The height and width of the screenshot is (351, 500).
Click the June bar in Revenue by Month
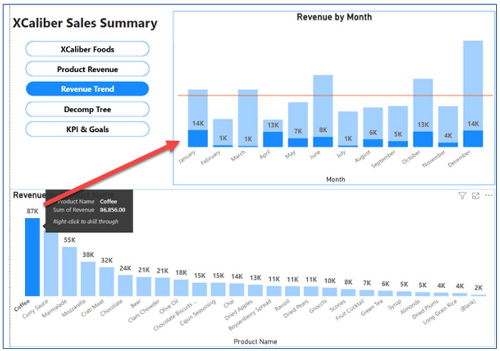(x=322, y=111)
